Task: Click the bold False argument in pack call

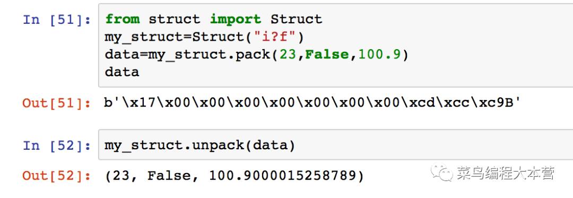Action: (327, 55)
